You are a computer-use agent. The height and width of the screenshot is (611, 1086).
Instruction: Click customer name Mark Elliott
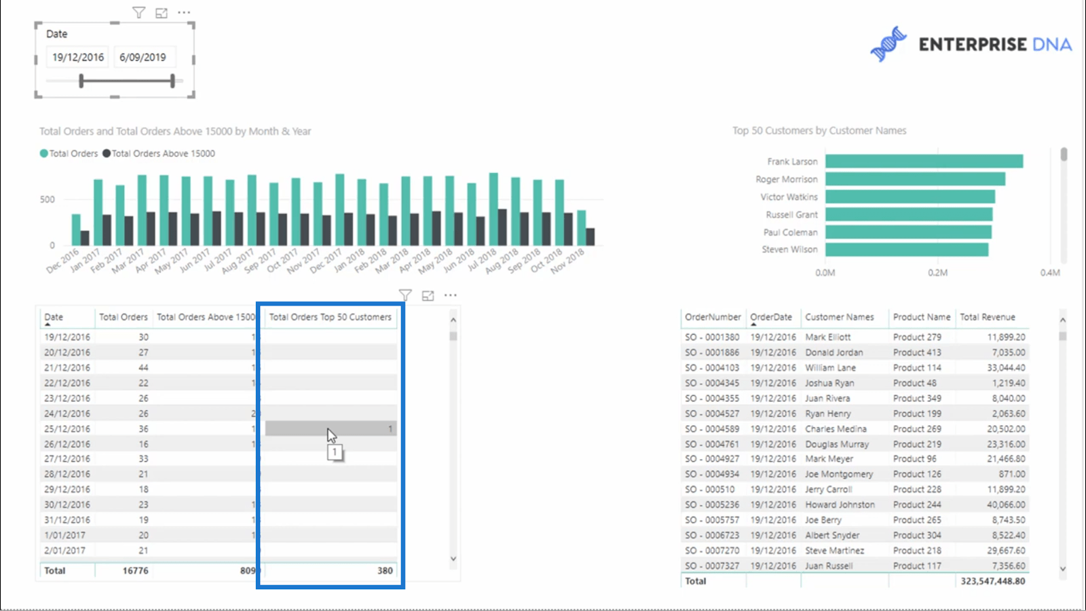pos(828,337)
